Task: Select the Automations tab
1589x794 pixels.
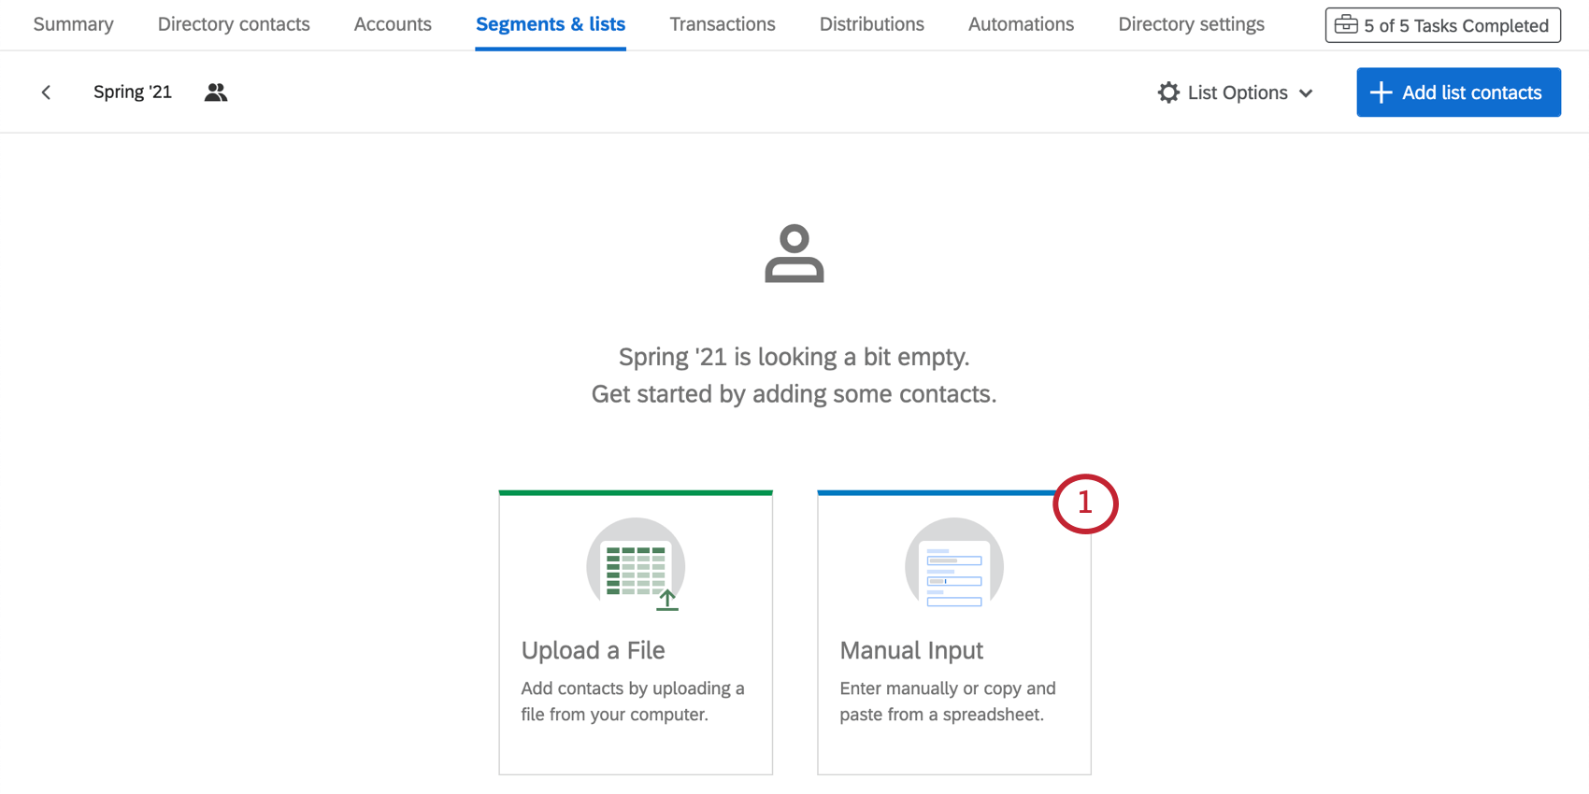Action: [x=1020, y=24]
